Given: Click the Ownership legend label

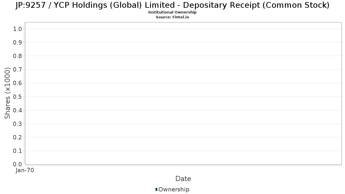Looking at the screenshot, I should [x=174, y=189].
